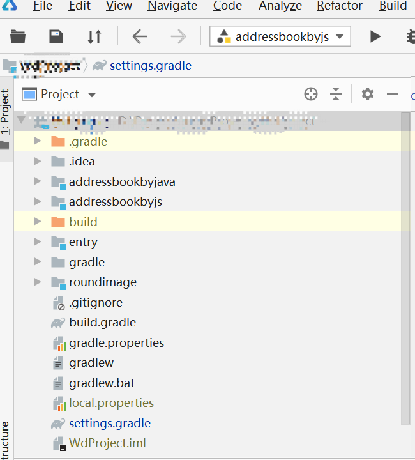Open the Refactor menu
Screen dimensions: 415x460
pos(339,6)
